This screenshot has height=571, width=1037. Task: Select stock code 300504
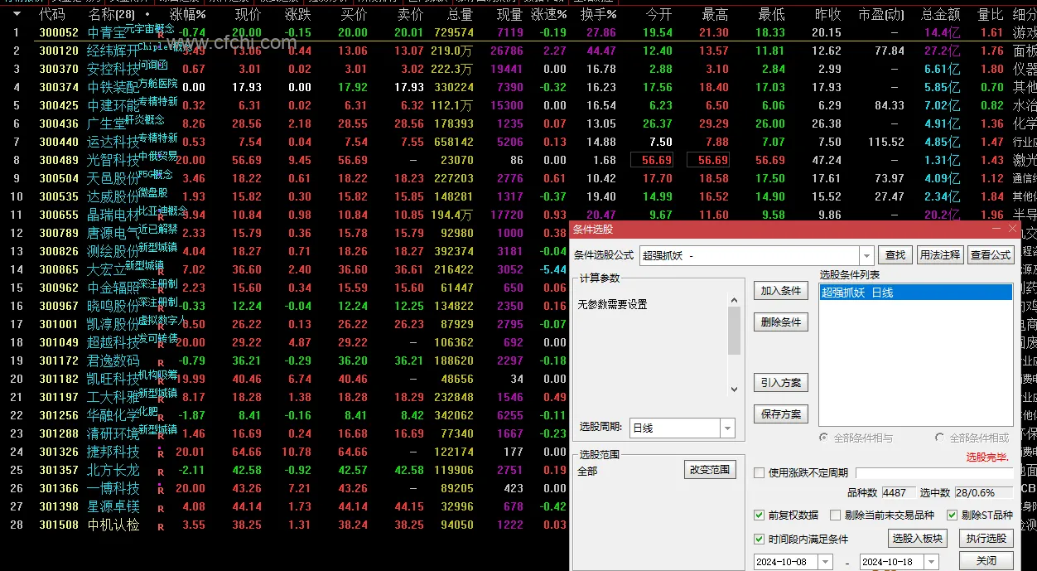click(59, 179)
